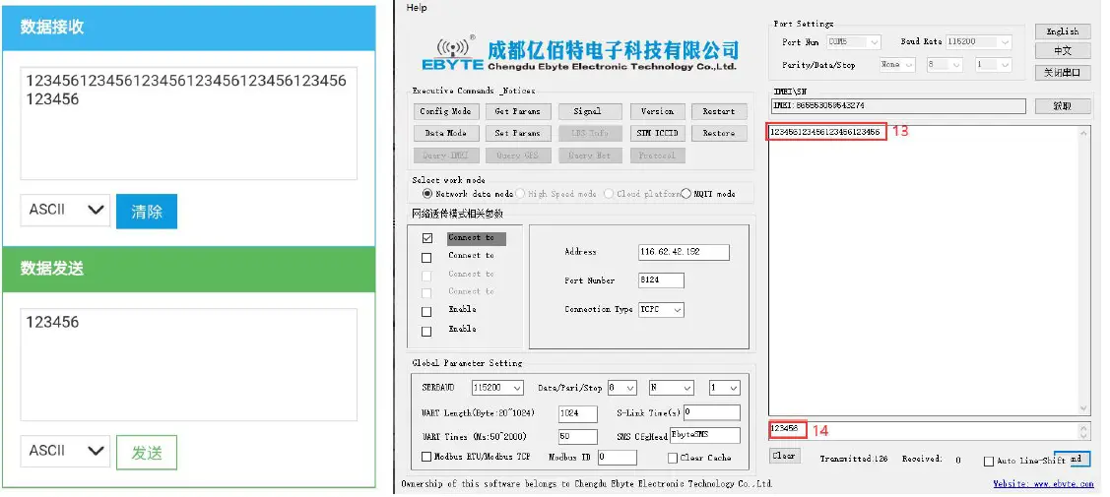Screen dimensions: 1110x497
Task: Uncheck the first Connect to checkbox
Action: click(426, 238)
